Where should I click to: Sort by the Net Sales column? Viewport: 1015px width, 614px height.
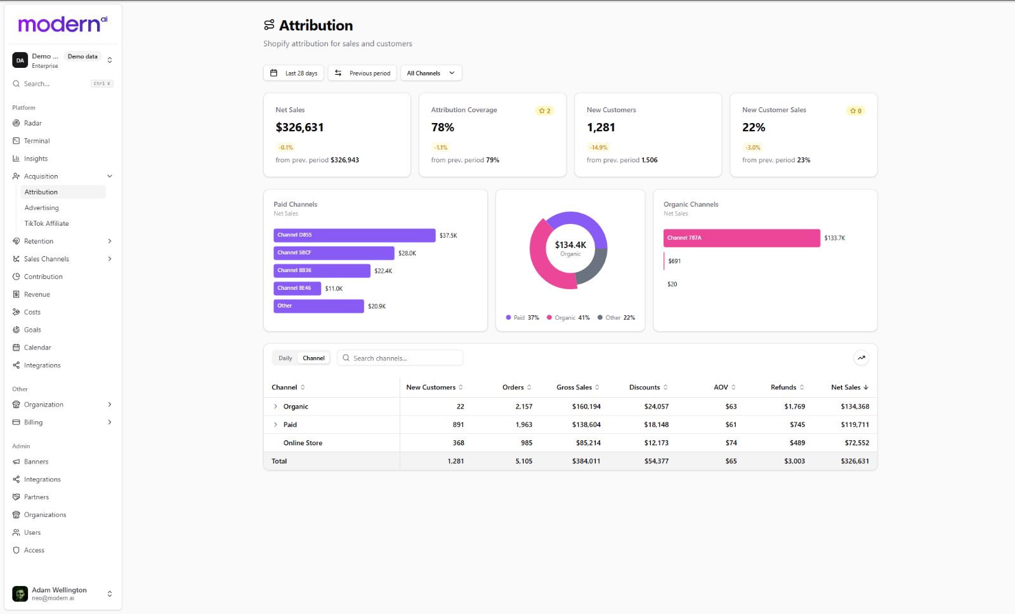pyautogui.click(x=849, y=388)
